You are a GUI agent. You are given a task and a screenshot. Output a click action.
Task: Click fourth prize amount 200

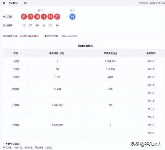(x=110, y=89)
